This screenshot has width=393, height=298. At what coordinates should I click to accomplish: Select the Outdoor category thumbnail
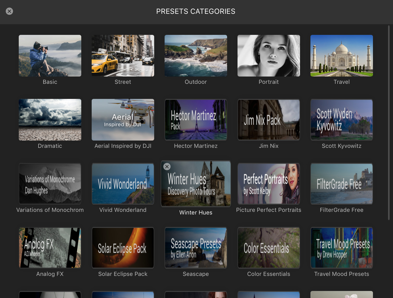coord(196,56)
